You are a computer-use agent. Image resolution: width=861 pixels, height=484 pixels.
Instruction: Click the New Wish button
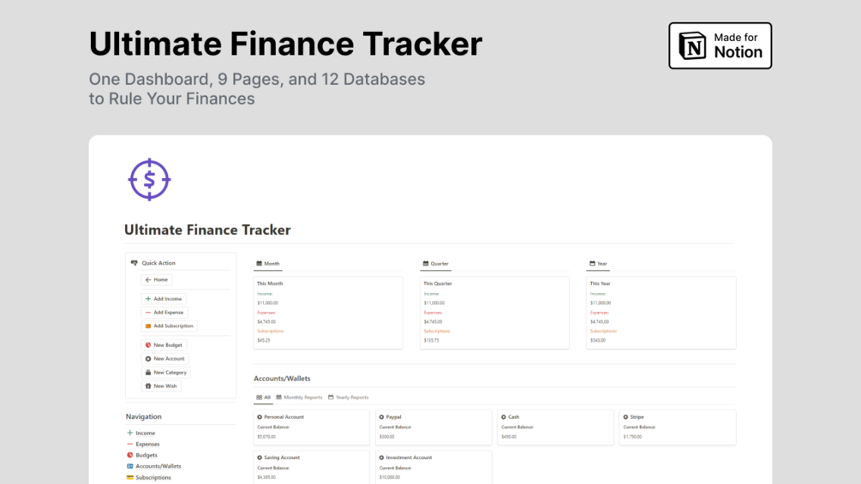161,386
